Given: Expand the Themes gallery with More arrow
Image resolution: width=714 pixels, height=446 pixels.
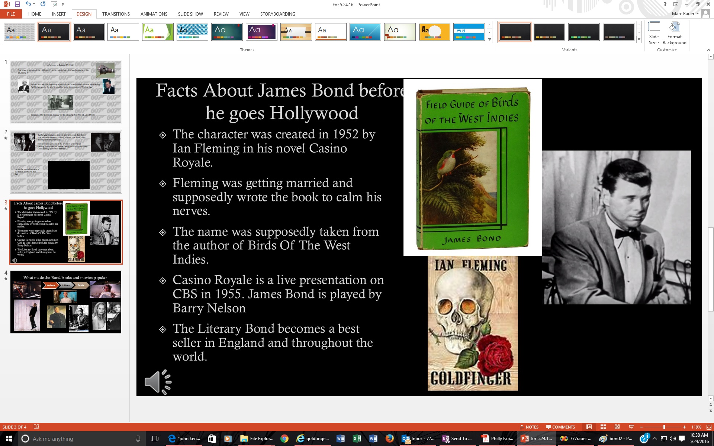Looking at the screenshot, I should click(x=489, y=39).
